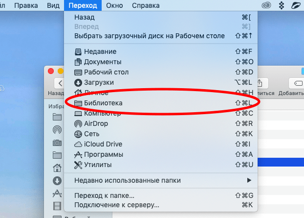304x218 pixels.
Task: Select the highlighted blue row in Finder list
Action: point(281,162)
